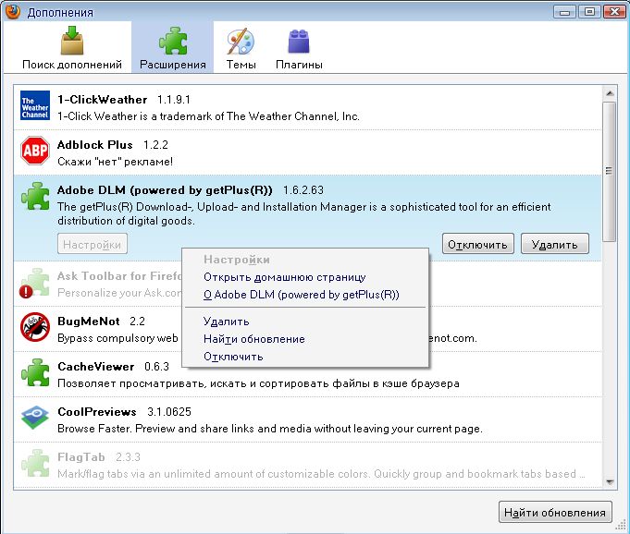The width and height of the screenshot is (630, 534).
Task: Choose О Adobe DLM in context menu
Action: pos(305,295)
